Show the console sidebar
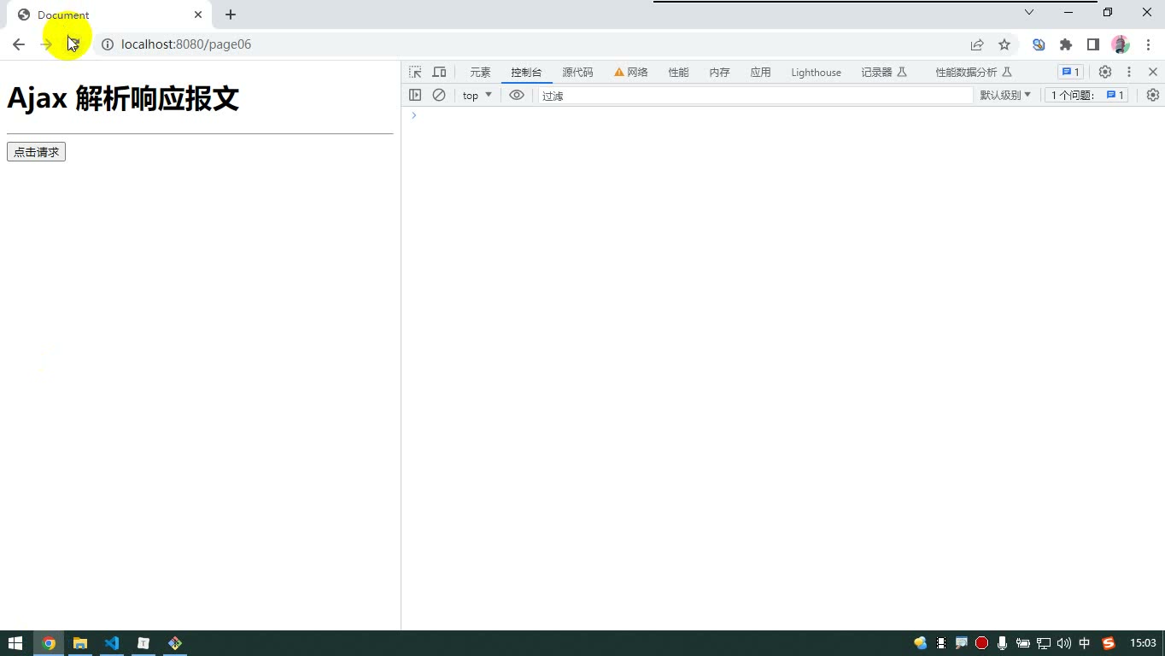This screenshot has width=1165, height=656. coord(415,96)
